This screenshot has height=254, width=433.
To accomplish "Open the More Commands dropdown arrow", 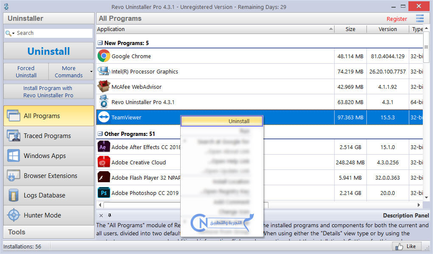I will click(x=91, y=72).
